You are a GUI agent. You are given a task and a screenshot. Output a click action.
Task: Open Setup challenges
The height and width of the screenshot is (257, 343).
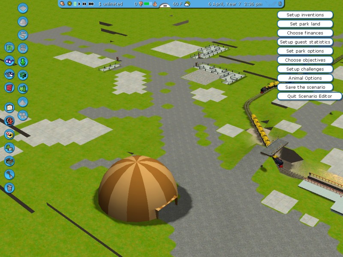point(305,69)
